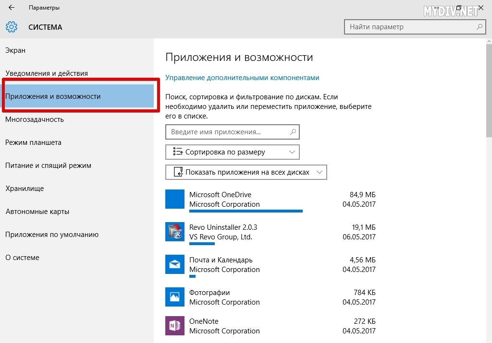The image size is (492, 343).
Task: Click the back arrow in title bar
Action: pos(12,8)
